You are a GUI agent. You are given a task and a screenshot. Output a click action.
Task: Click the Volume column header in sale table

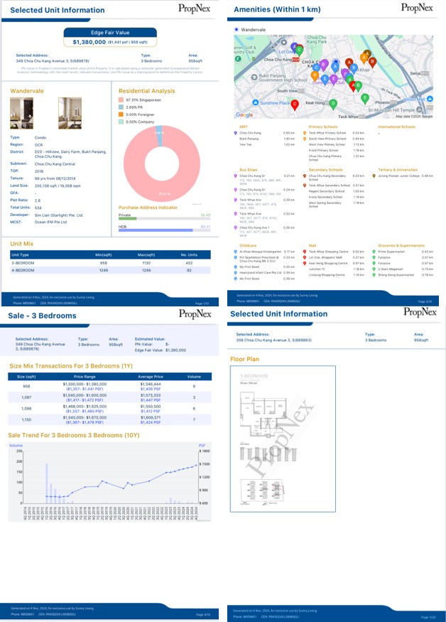tap(194, 377)
